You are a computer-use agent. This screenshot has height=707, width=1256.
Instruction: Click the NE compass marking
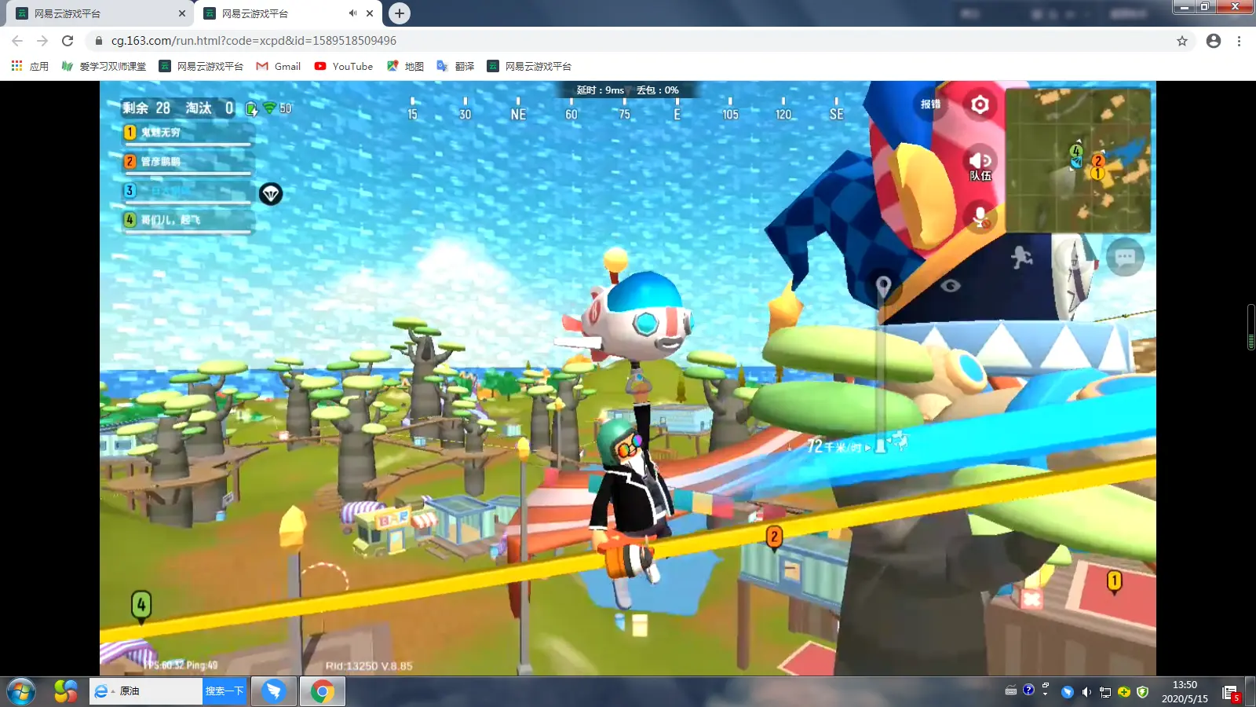coord(518,114)
